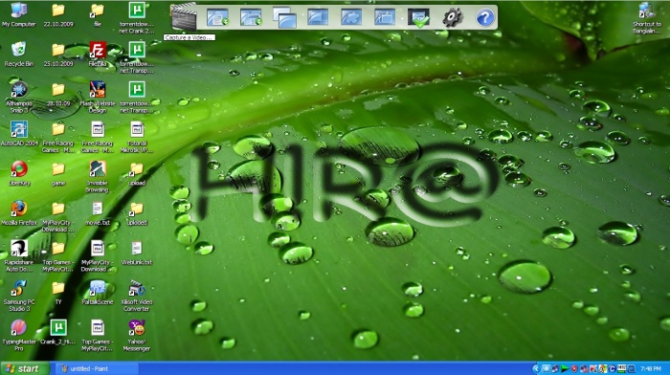
Task: Expand hidden system tray icons arrow
Action: coord(536,368)
